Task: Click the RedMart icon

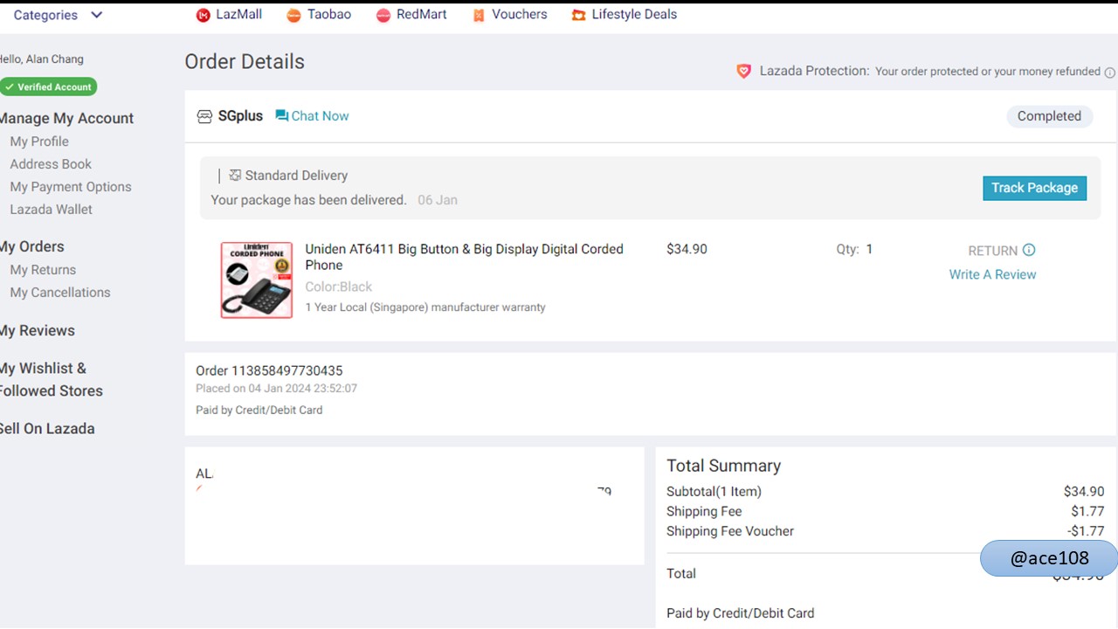Action: click(x=383, y=15)
